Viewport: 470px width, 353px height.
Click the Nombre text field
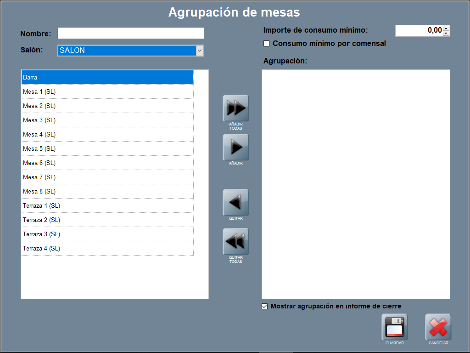point(130,33)
